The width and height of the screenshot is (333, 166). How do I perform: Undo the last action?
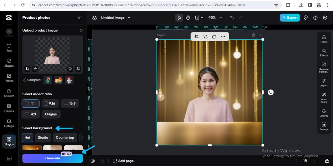click(x=232, y=18)
